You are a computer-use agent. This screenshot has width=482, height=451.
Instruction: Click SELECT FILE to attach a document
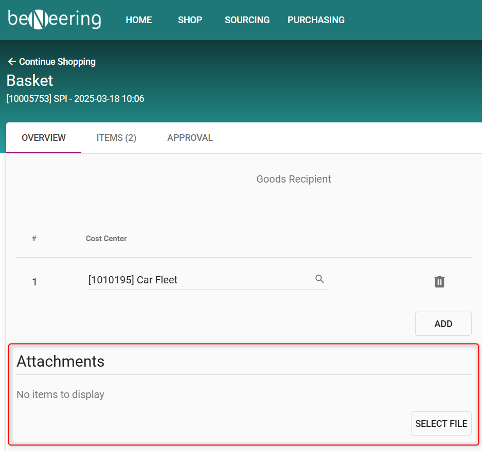(x=441, y=424)
